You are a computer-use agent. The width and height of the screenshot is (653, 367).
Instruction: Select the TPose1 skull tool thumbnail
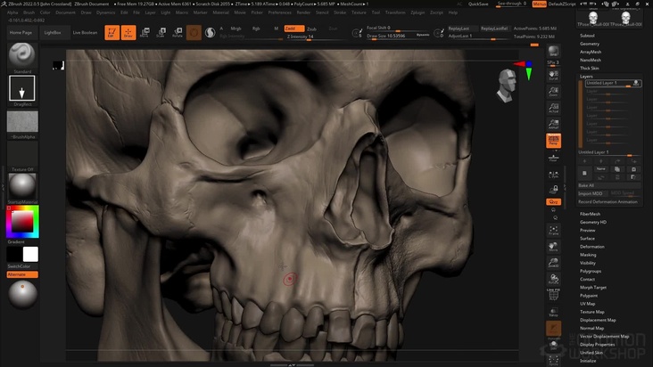point(592,19)
